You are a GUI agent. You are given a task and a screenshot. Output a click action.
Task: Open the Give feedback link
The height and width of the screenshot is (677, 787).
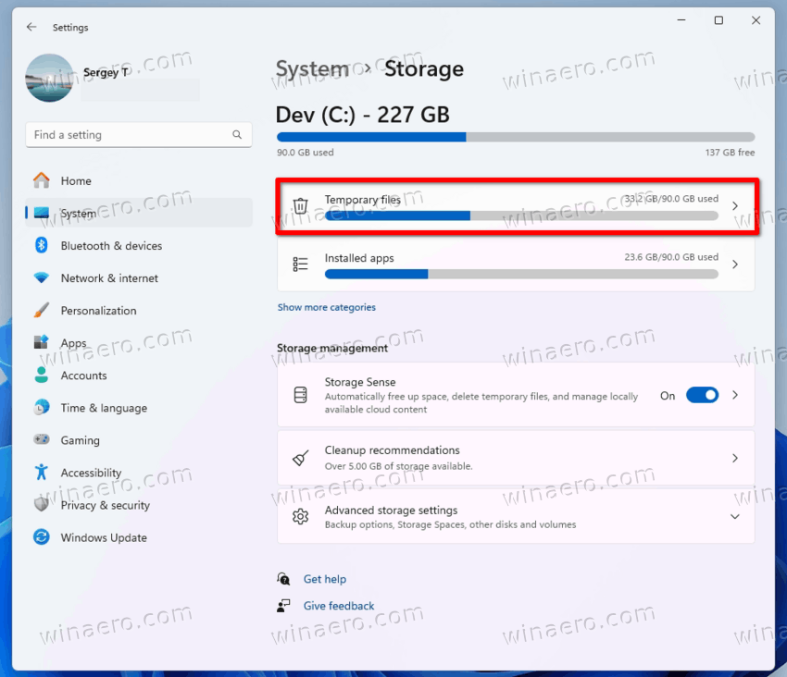click(x=338, y=606)
